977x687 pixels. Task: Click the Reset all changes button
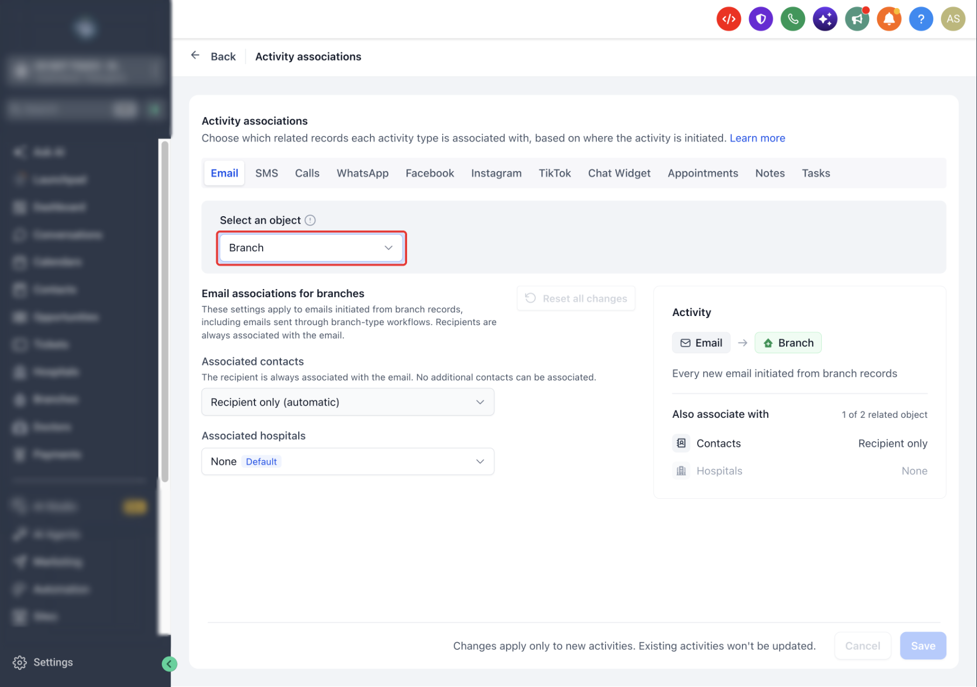click(x=576, y=298)
